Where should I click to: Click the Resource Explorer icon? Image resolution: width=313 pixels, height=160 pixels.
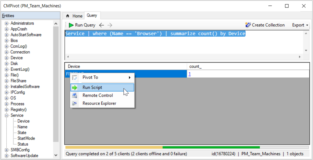click(x=75, y=103)
